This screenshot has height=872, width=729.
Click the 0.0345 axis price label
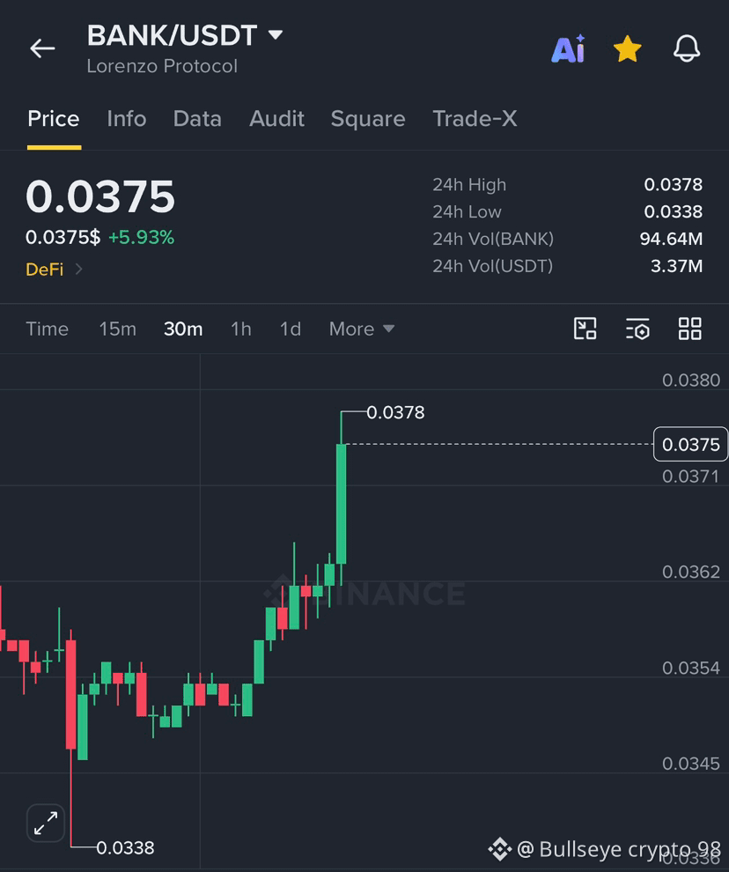click(x=690, y=764)
